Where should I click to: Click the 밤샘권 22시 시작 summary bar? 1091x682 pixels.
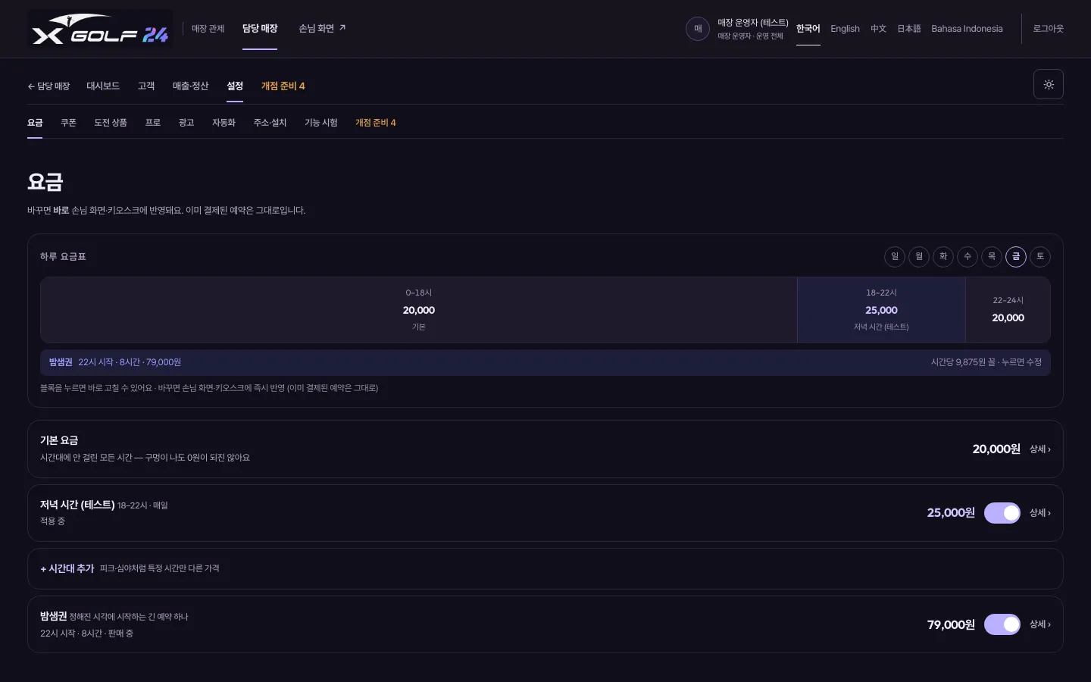coord(545,362)
